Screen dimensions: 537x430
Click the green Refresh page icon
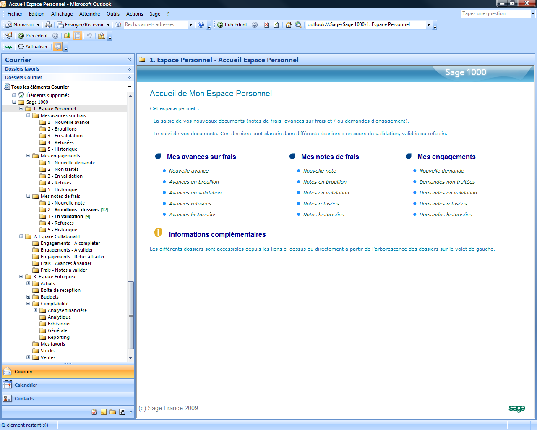pyautogui.click(x=276, y=25)
